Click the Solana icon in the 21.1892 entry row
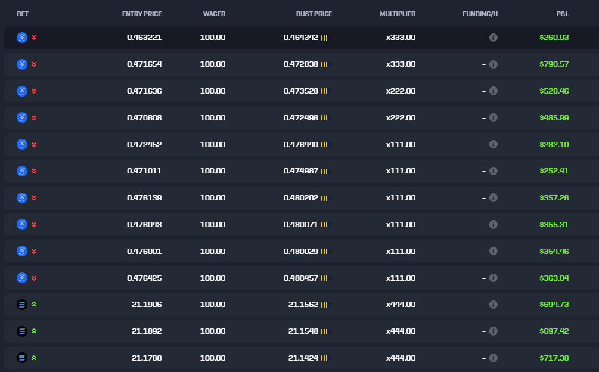This screenshot has height=372, width=599. pyautogui.click(x=22, y=331)
